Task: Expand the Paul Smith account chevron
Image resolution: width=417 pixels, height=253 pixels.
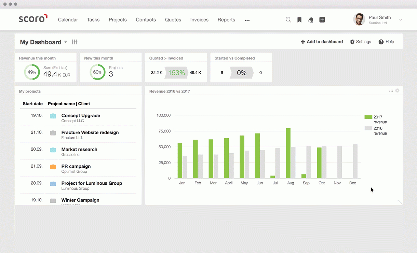Action: pyautogui.click(x=401, y=20)
